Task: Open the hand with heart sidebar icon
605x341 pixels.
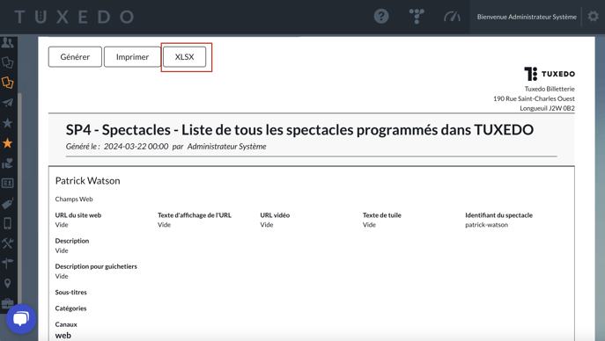Action: tap(7, 163)
